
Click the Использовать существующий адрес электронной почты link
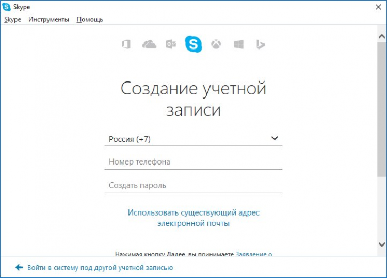point(193,218)
